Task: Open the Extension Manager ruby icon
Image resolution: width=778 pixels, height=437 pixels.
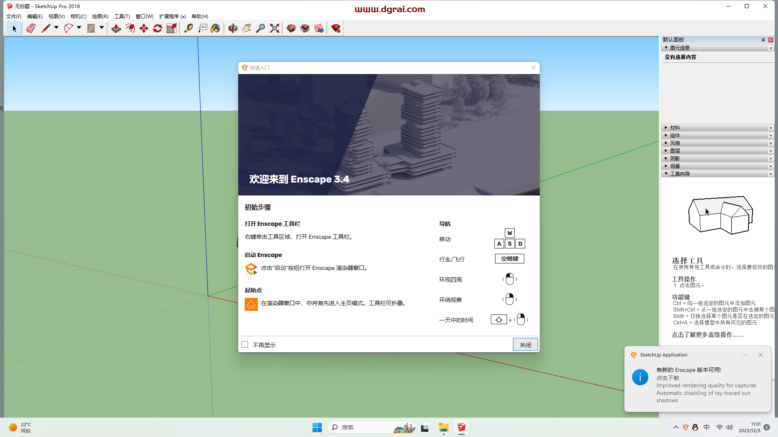Action: 336,28
